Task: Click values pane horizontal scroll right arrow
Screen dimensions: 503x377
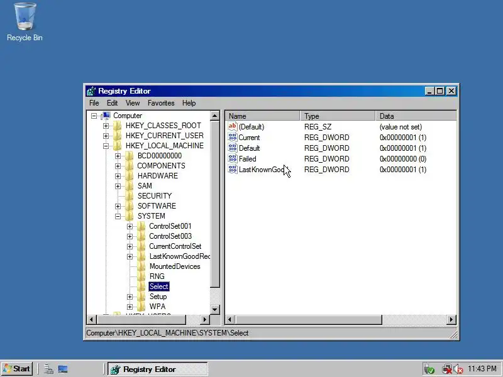Action: pyautogui.click(x=451, y=319)
